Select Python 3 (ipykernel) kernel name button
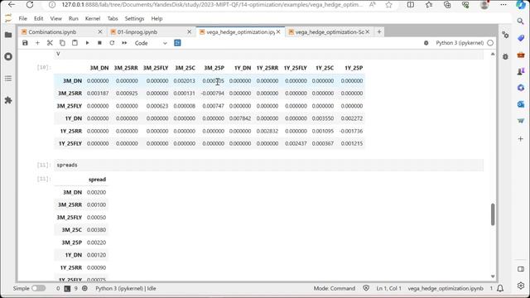This screenshot has width=530, height=298. [460, 43]
